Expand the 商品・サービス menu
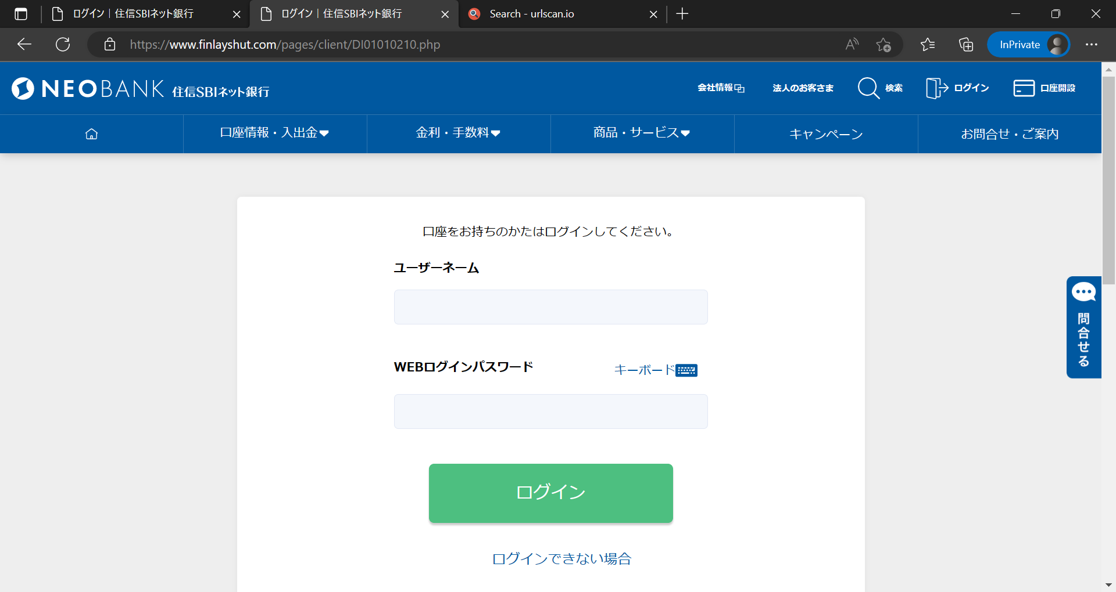The width and height of the screenshot is (1116, 592). (642, 133)
